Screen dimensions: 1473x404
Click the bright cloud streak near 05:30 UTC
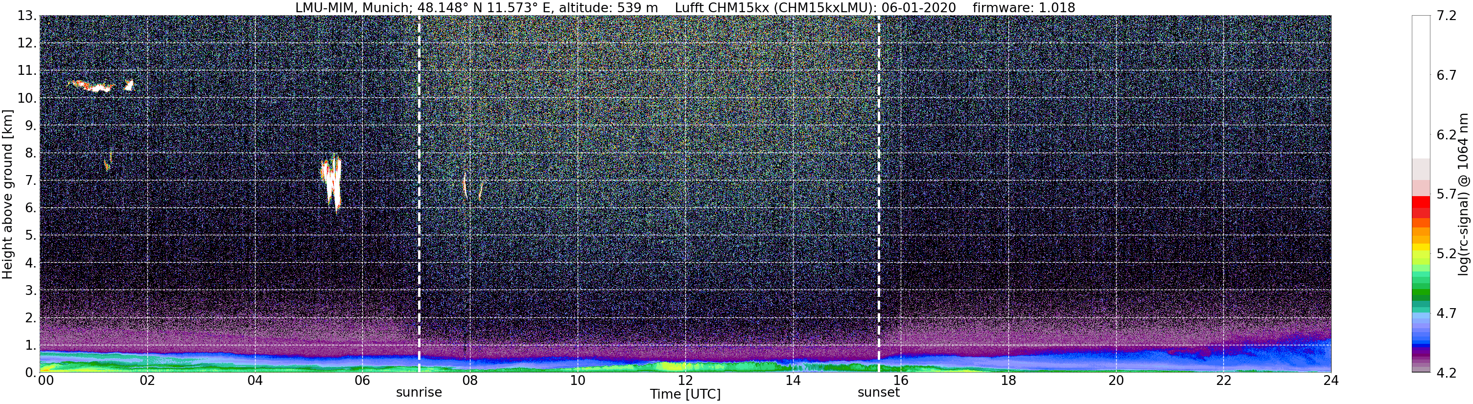(x=331, y=183)
